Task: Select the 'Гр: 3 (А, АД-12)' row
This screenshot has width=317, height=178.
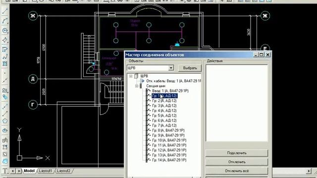Action: [164, 105]
